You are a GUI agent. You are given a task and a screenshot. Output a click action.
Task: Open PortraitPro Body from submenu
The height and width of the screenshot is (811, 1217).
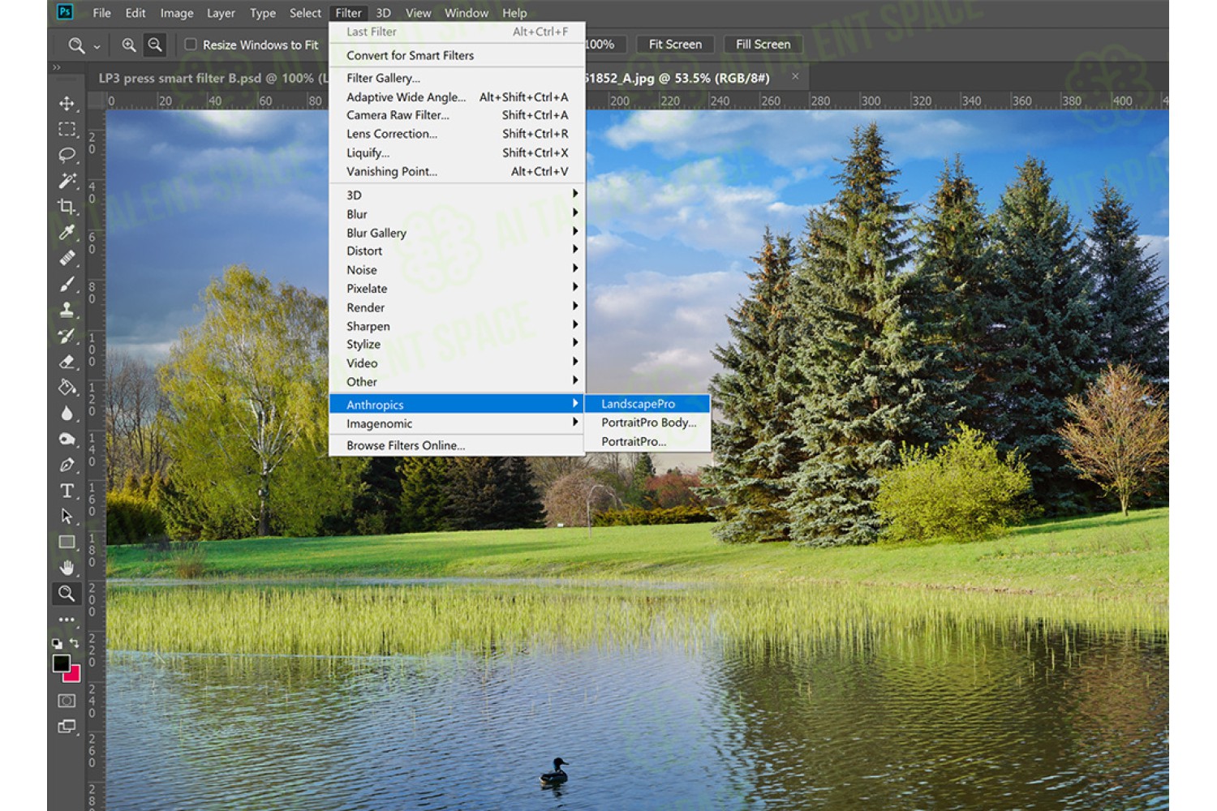coord(647,423)
